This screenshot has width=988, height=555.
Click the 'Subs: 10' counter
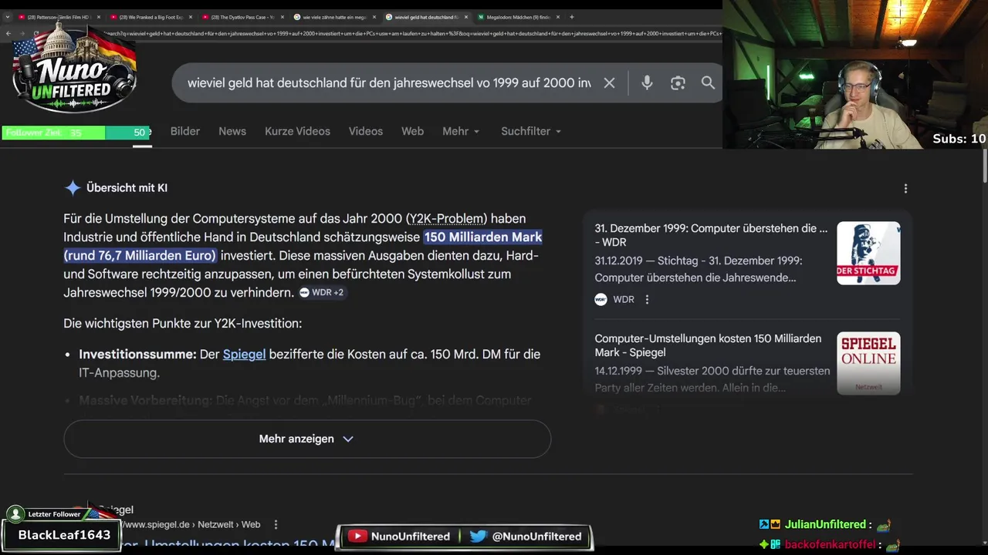[959, 139]
